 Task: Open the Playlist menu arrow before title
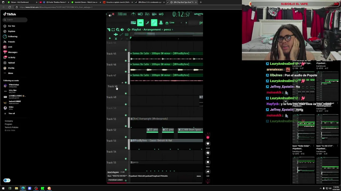coord(129,30)
